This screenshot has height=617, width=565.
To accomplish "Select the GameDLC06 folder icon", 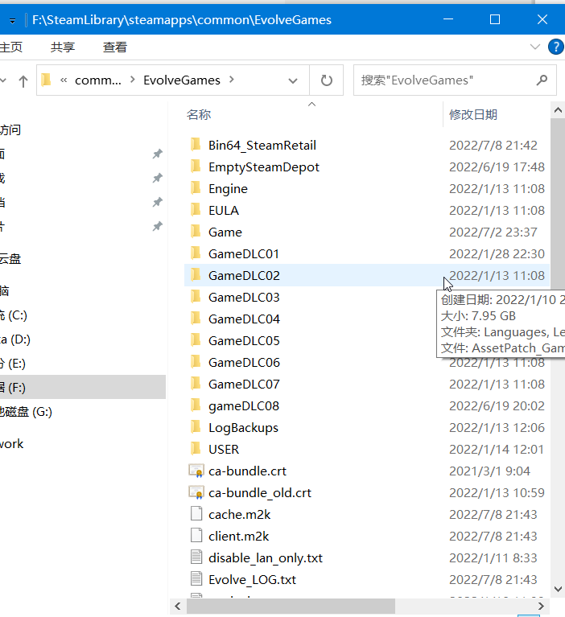I will click(x=196, y=362).
